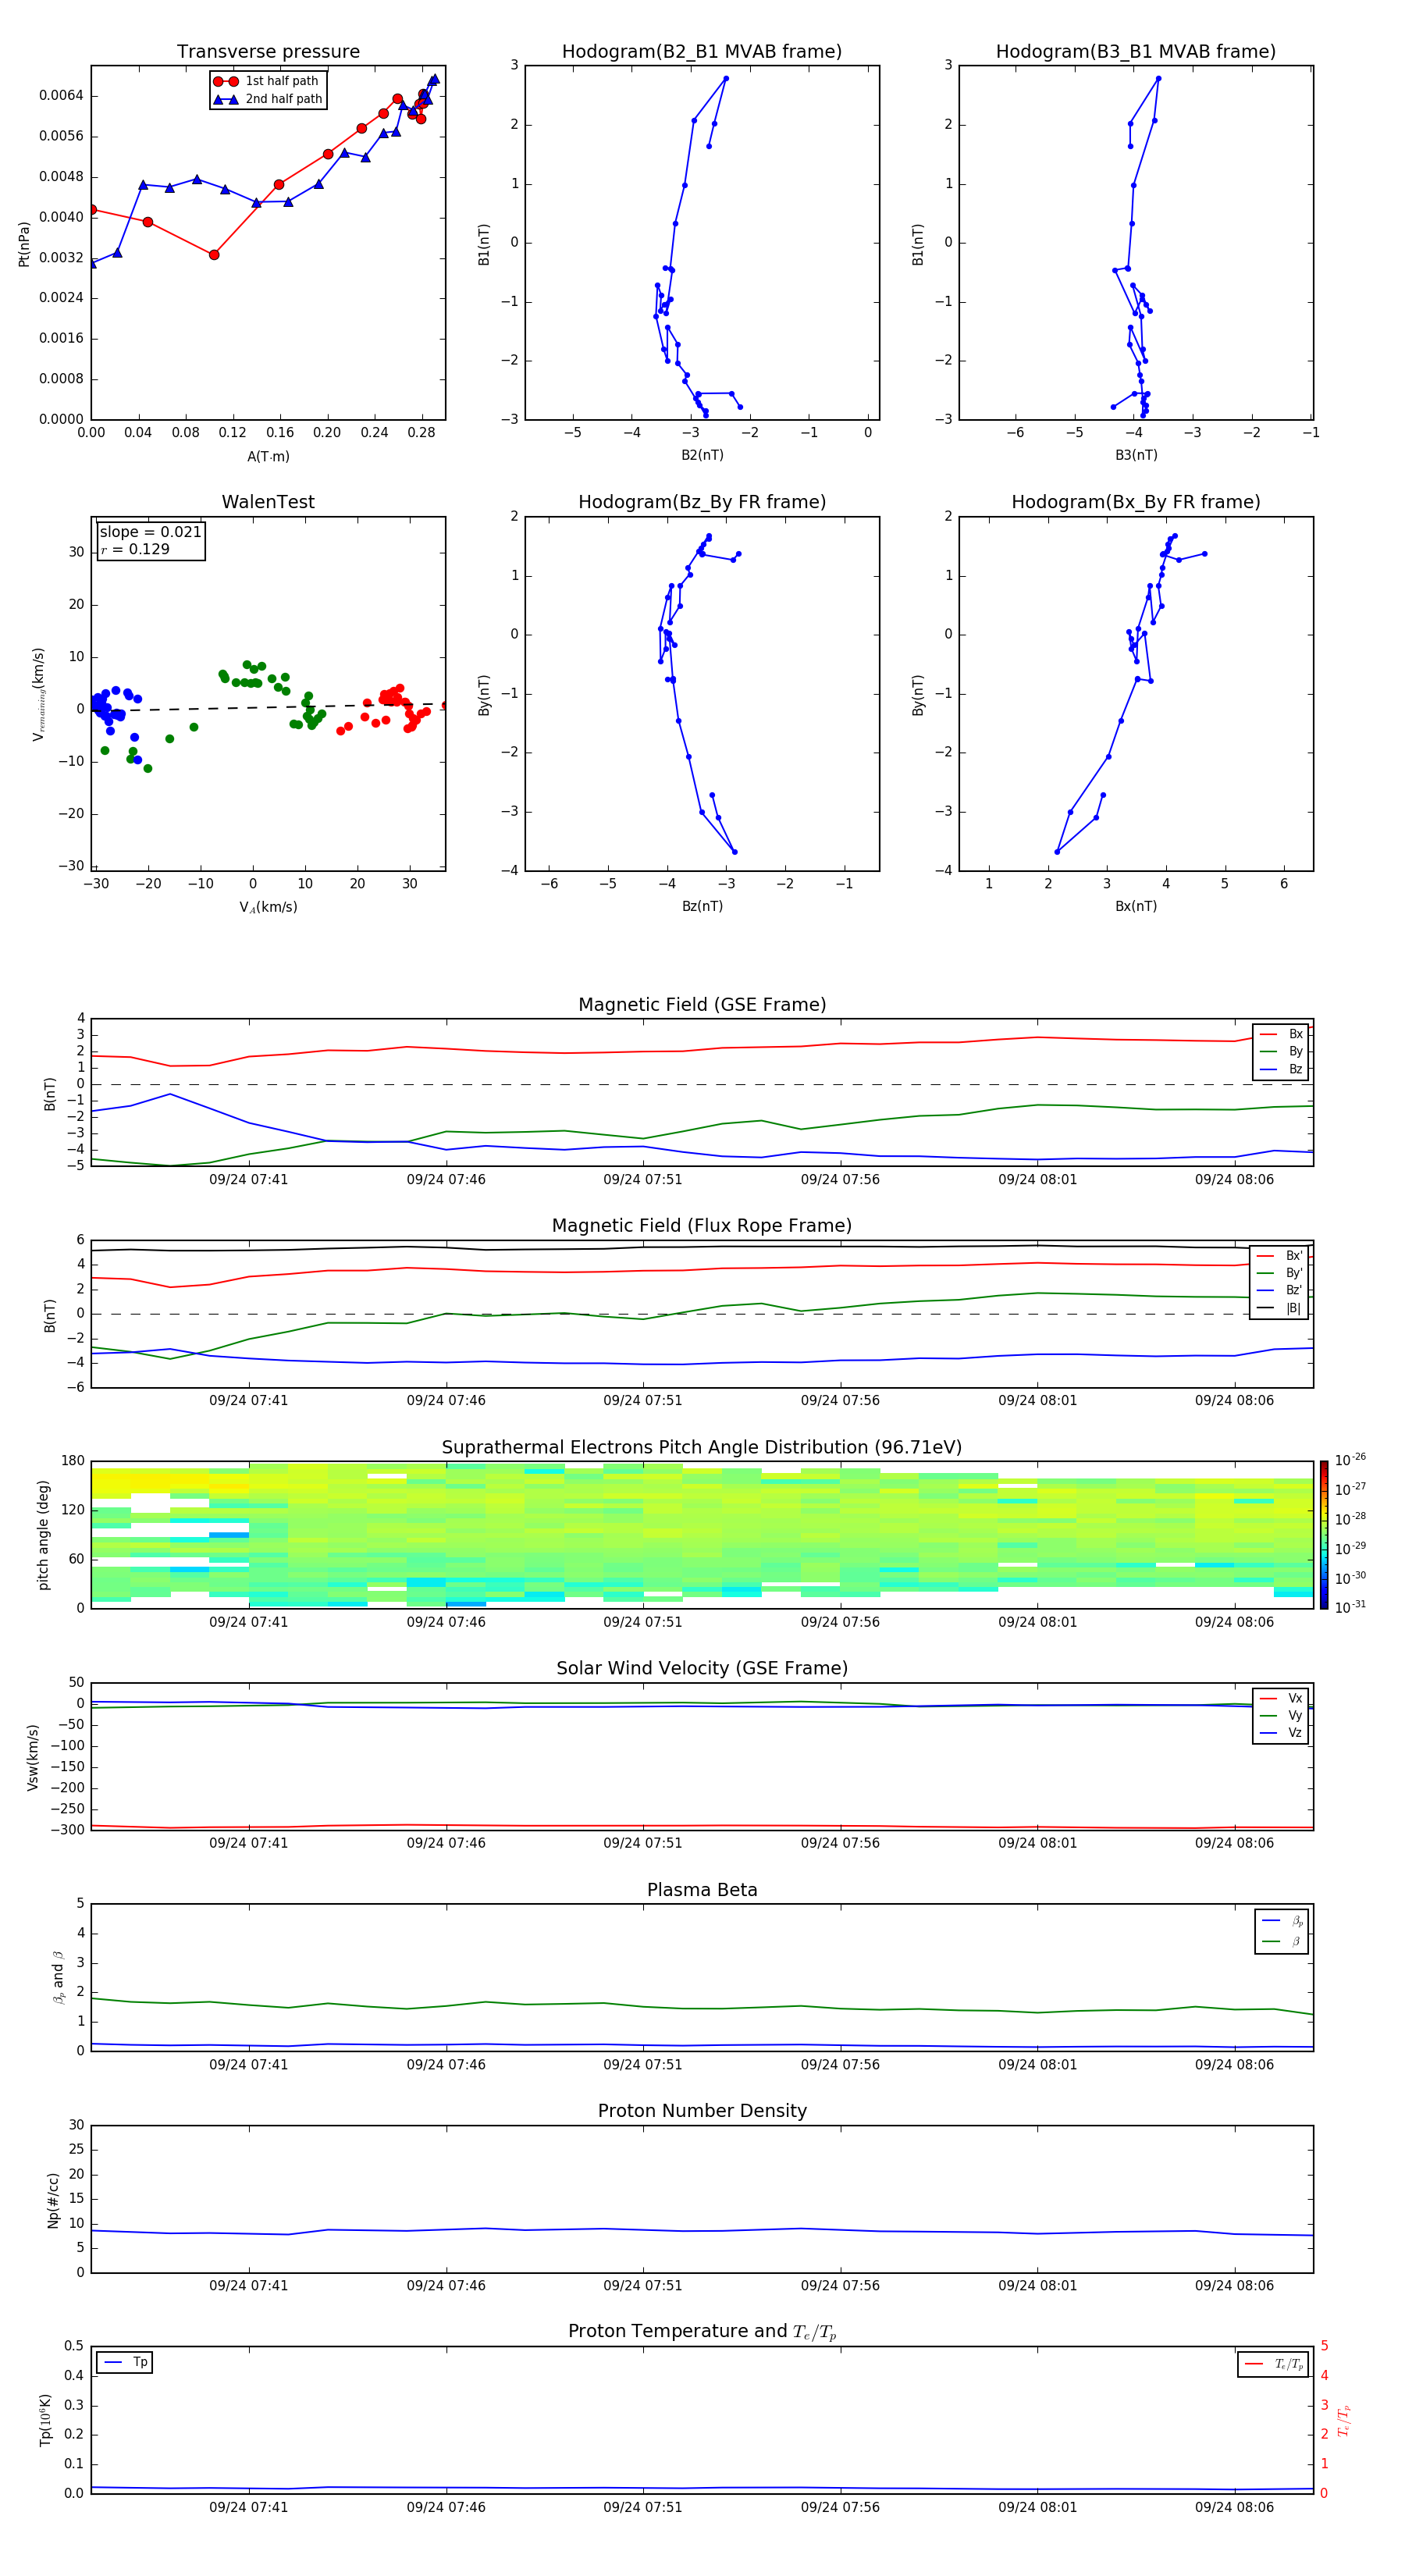Click 'Vsw(km/s)' y-axis label
Viewport: 1405px width, 2576px height.
pos(33,1756)
